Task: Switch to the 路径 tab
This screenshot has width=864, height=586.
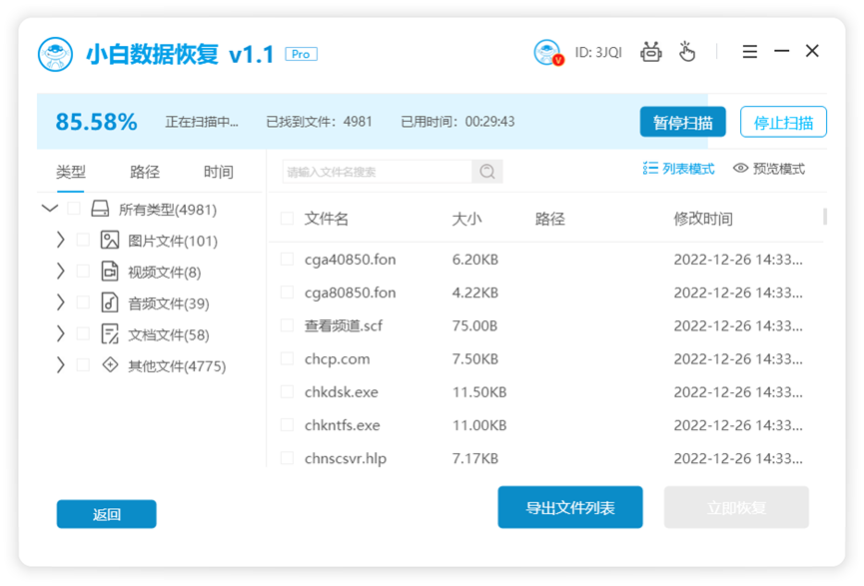Action: tap(145, 172)
